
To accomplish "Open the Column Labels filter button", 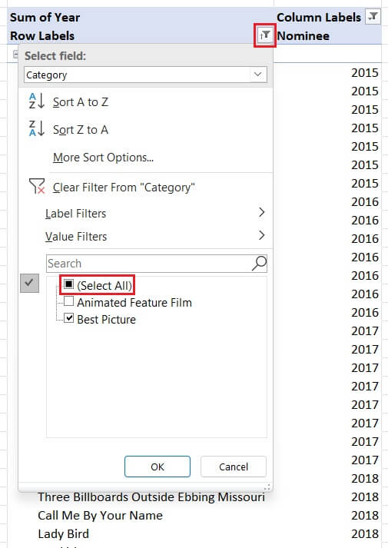I will (x=373, y=16).
